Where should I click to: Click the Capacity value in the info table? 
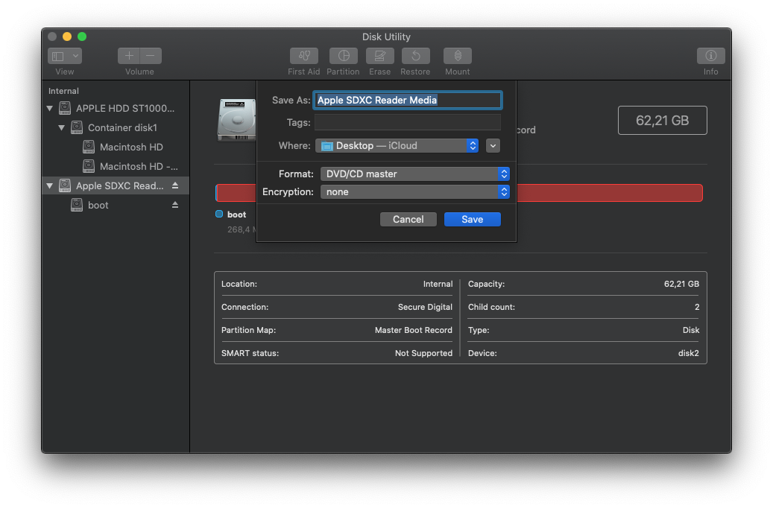(x=681, y=284)
